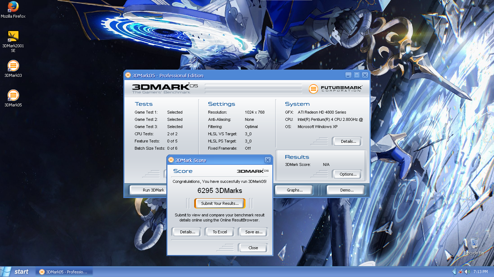494x277 pixels.
Task: Click Anti-Aliasing None setting
Action: pos(231,119)
